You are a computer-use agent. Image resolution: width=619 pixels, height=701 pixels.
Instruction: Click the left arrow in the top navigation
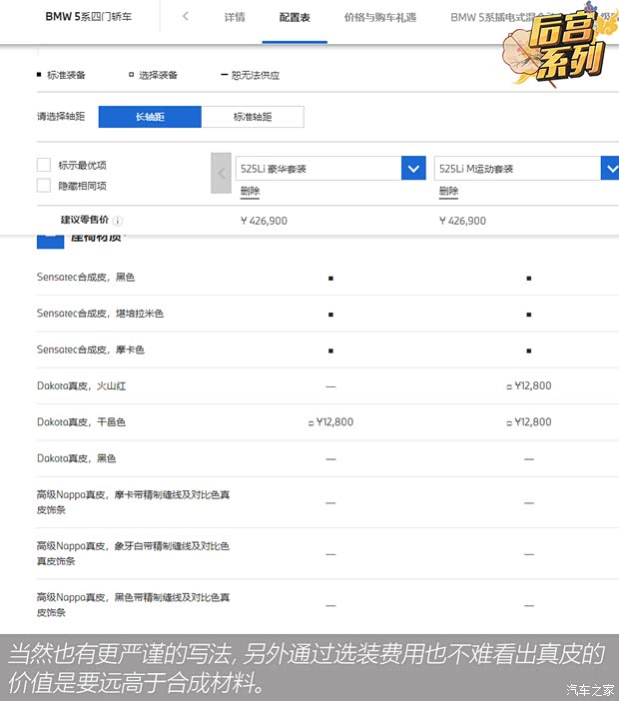tap(186, 17)
